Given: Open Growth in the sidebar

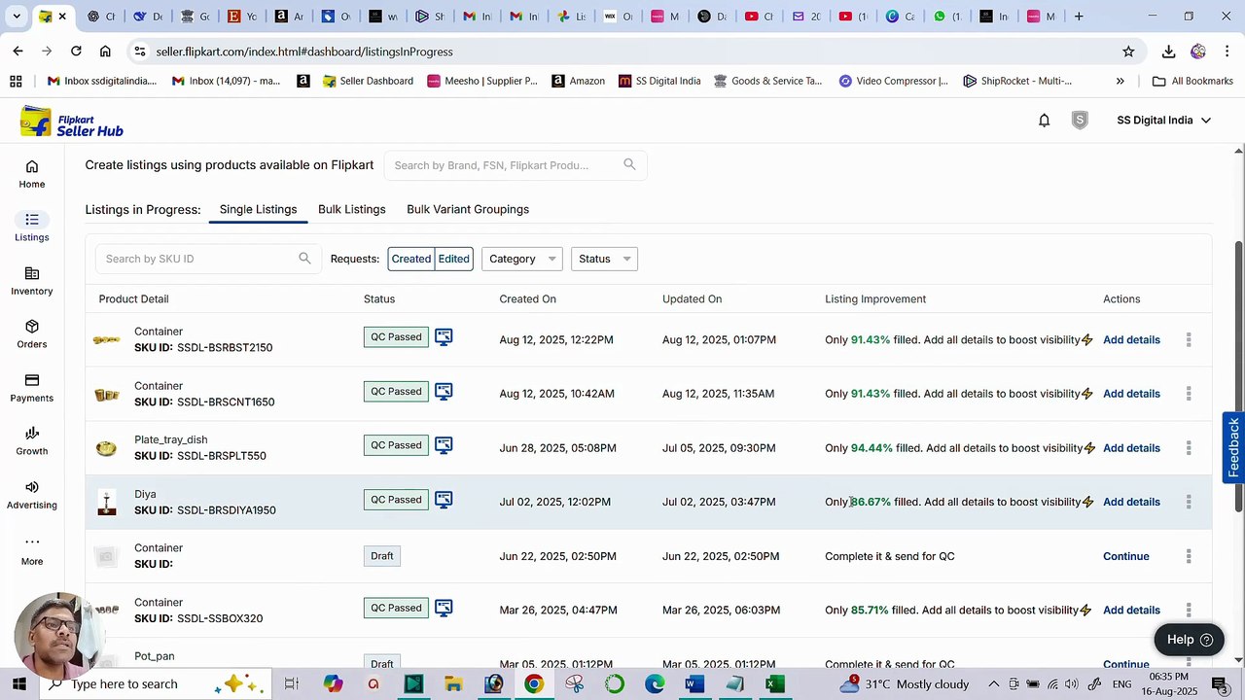Looking at the screenshot, I should click(32, 441).
